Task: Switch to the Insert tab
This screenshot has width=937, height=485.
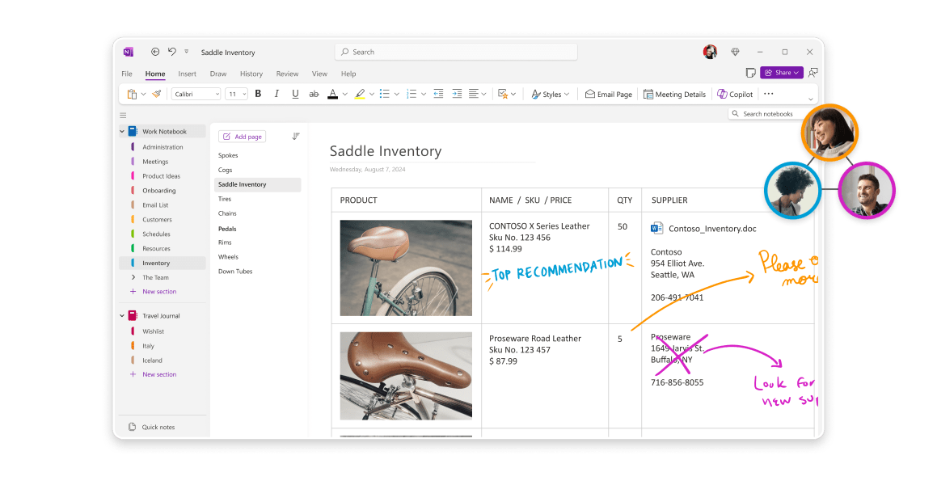Action: pos(187,74)
